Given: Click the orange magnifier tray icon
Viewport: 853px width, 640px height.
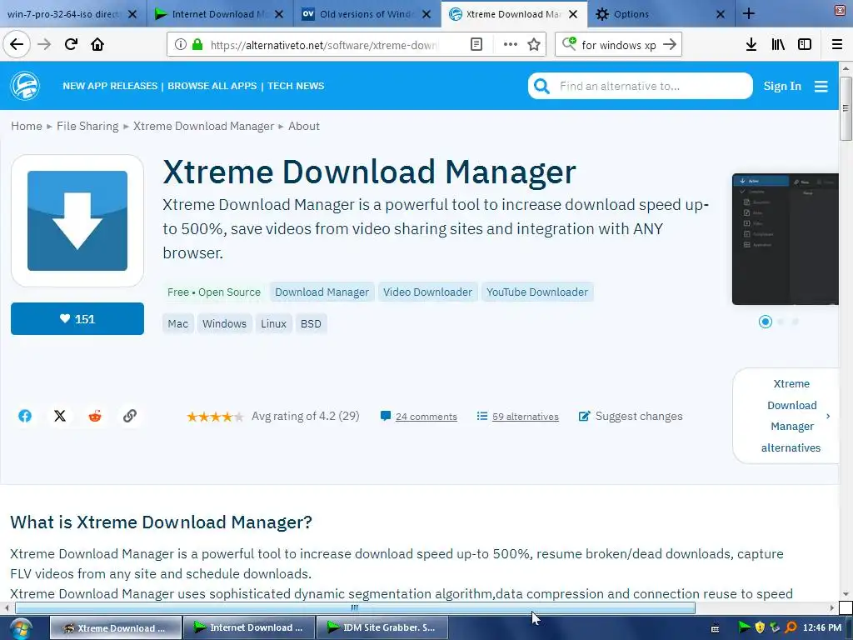Looking at the screenshot, I should point(791,627).
